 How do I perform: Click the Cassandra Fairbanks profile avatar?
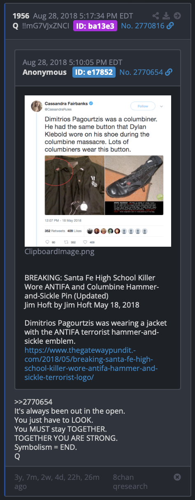click(37, 106)
